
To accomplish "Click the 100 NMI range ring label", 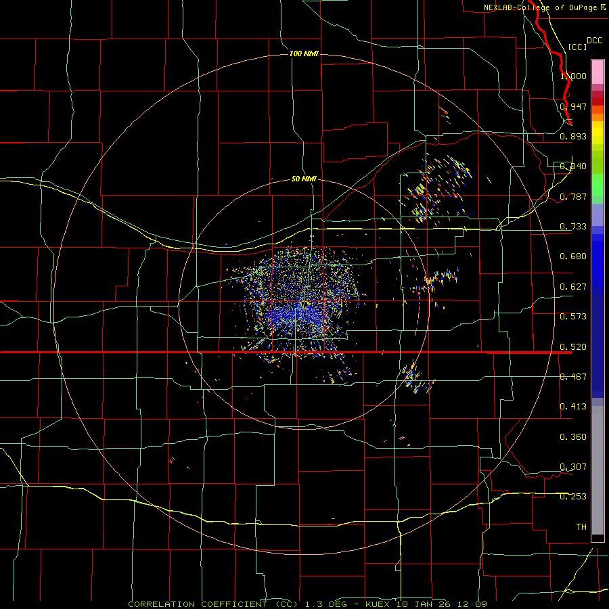I will pos(304,53).
